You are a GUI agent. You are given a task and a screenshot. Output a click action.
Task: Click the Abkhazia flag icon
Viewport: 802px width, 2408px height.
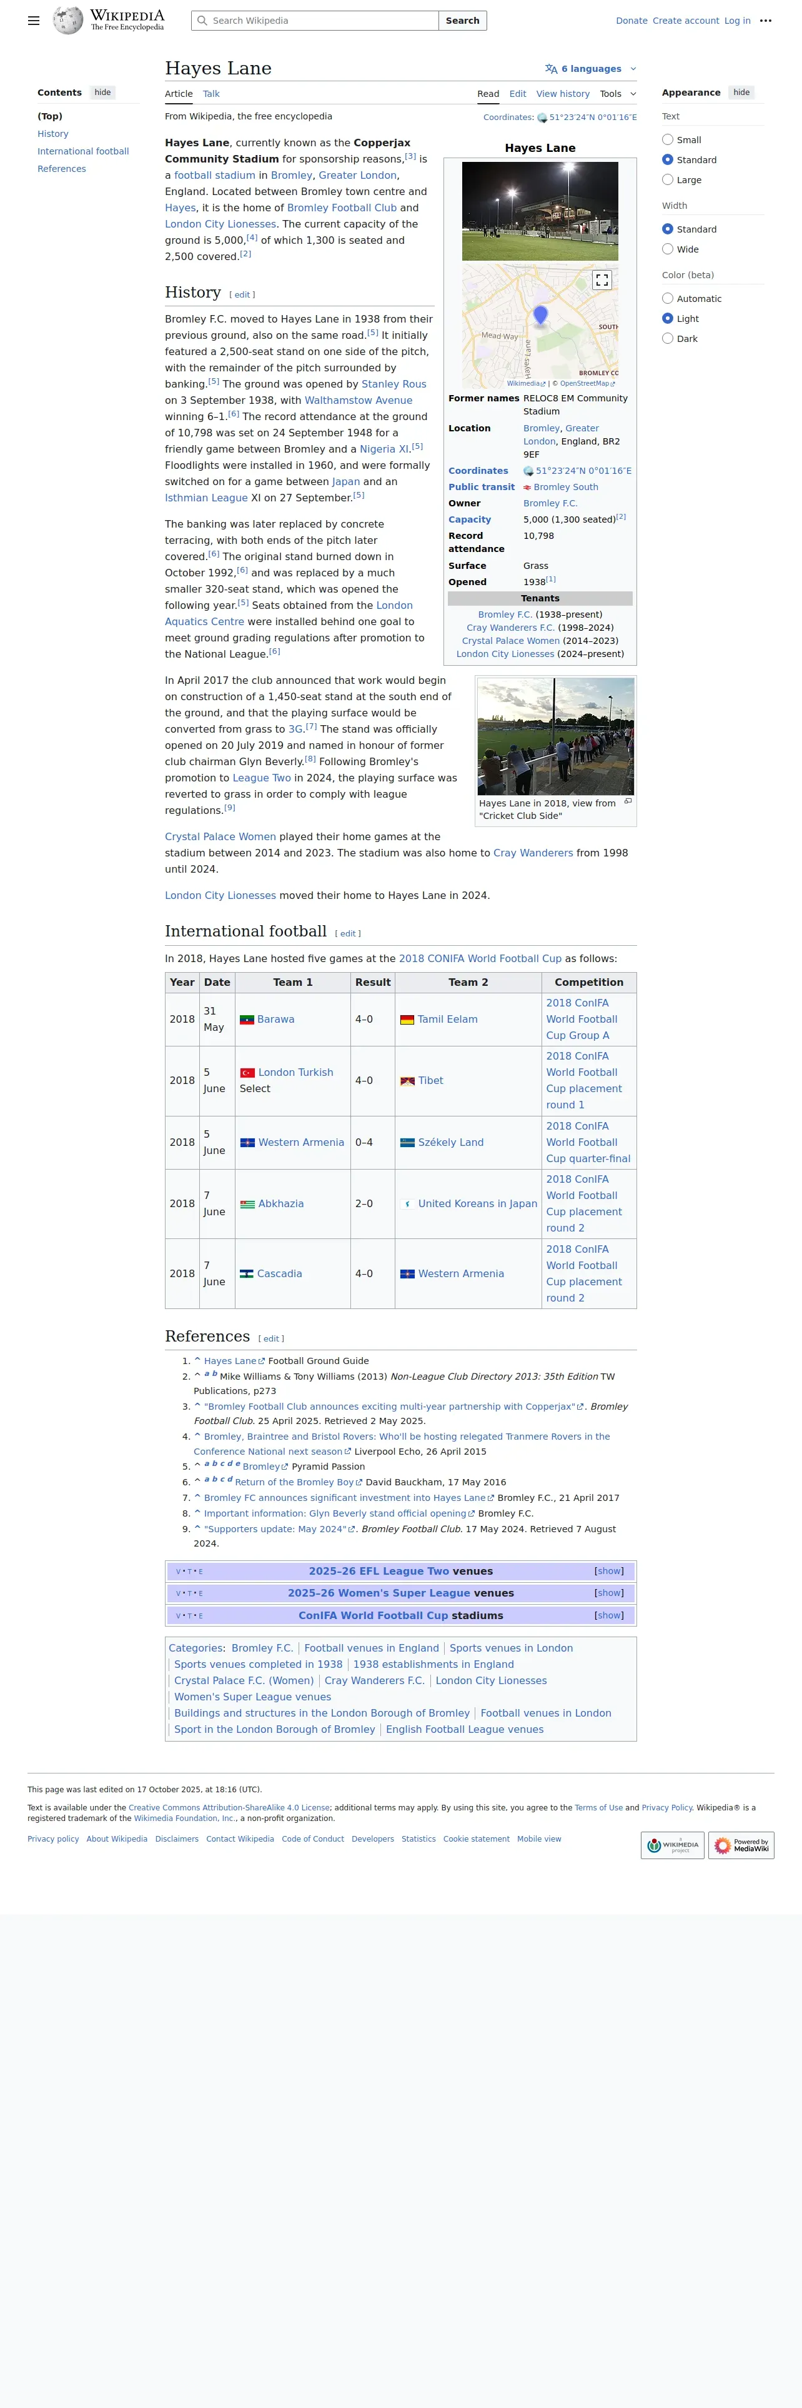[x=247, y=1204]
